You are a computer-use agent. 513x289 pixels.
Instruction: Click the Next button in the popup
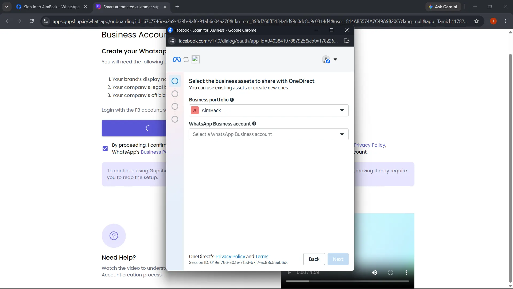click(338, 259)
